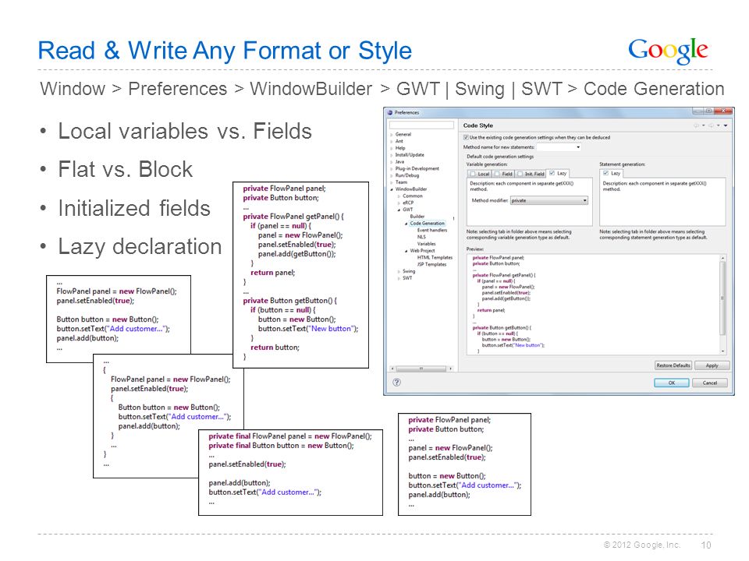The width and height of the screenshot is (749, 561).
Task: Select the Variables tree item
Action: (x=426, y=244)
